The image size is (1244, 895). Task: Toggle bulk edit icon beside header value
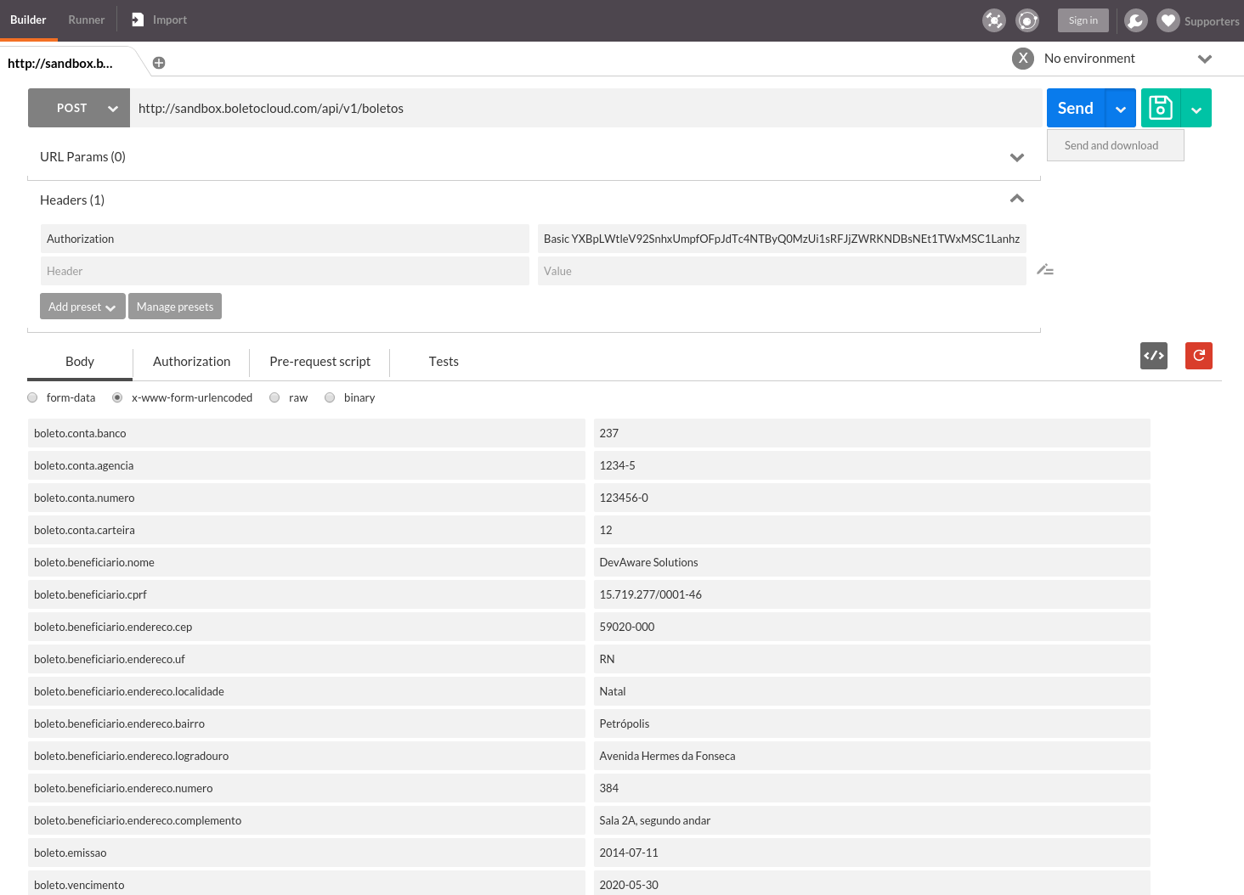(x=1045, y=270)
